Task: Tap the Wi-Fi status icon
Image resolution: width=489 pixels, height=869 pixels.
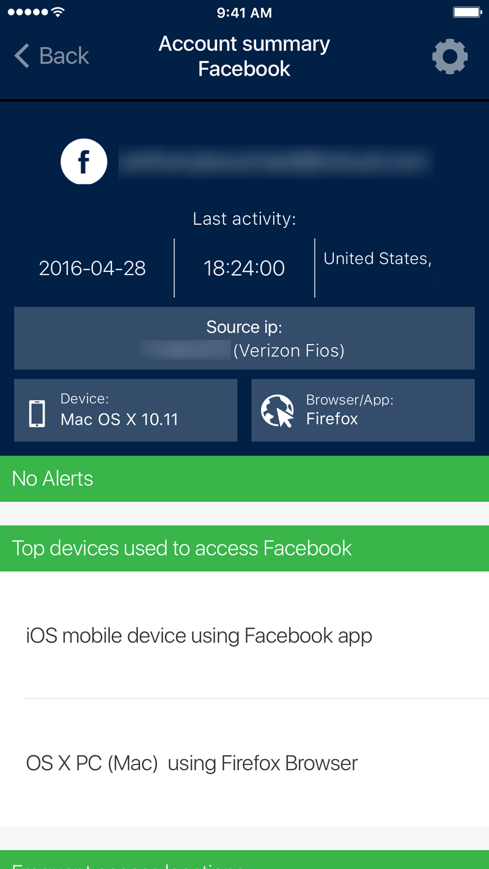Action: (58, 12)
